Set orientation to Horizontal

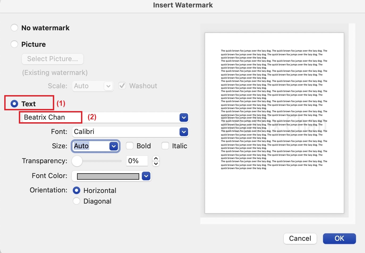click(x=77, y=190)
